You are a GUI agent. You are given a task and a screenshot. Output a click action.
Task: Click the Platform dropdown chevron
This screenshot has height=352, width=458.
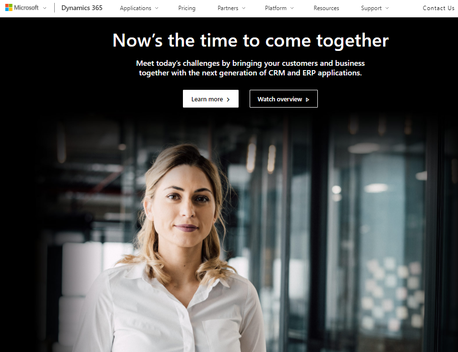pos(292,8)
